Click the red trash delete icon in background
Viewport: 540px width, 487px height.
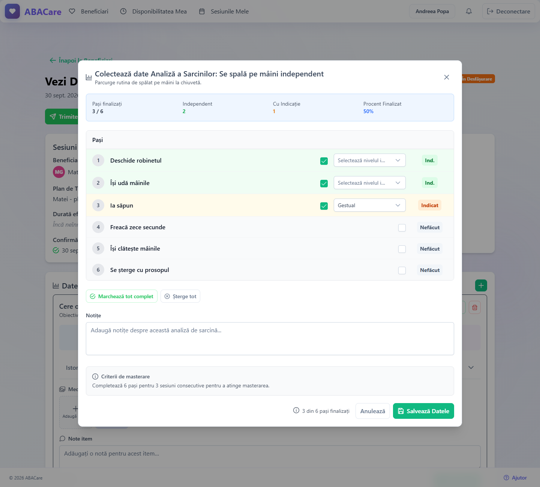(475, 308)
